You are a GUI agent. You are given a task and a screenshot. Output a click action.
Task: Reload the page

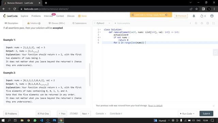click(15, 9)
